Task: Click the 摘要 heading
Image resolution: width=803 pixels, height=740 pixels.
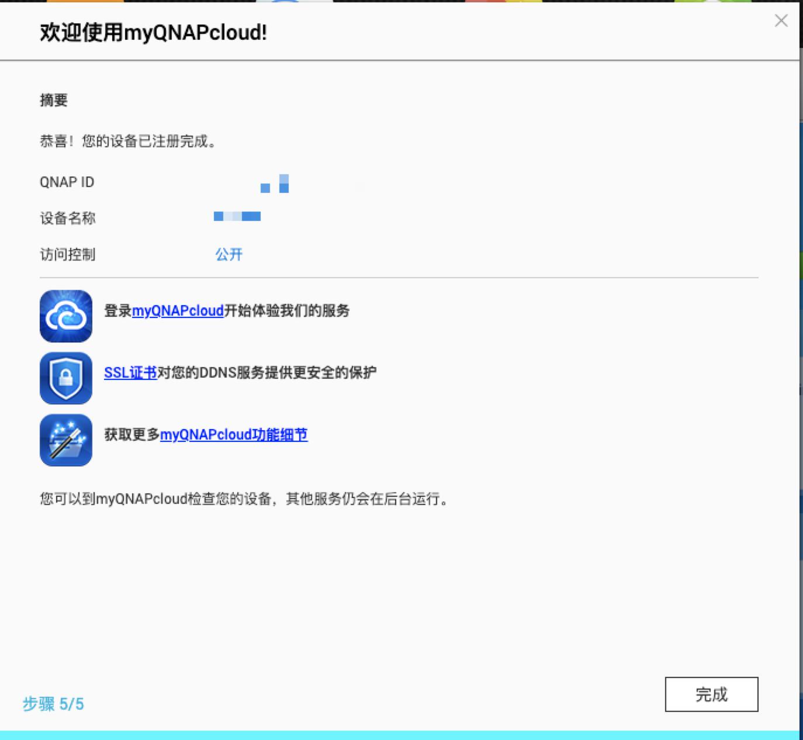Action: tap(54, 100)
